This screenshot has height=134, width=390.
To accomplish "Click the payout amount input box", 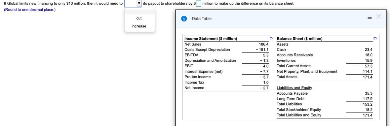I will pos(199,4).
